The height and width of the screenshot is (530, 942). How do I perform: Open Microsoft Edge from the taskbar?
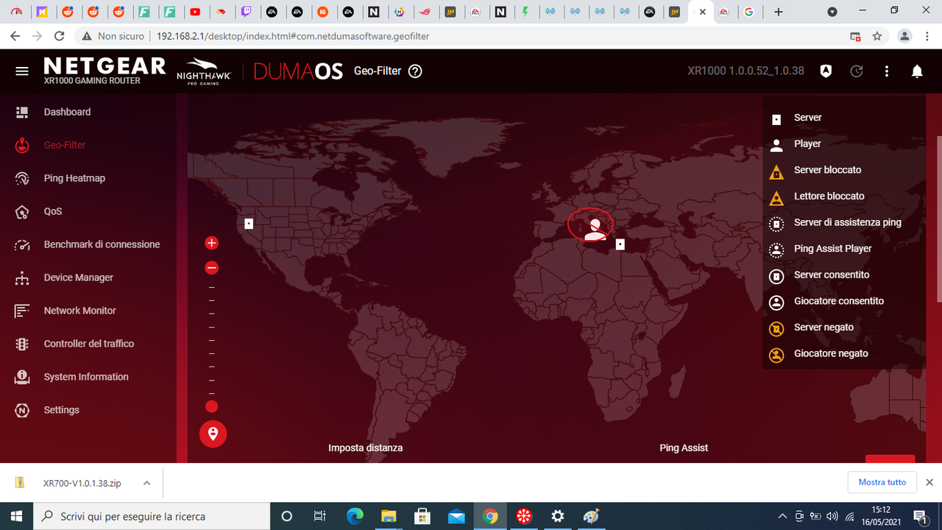(355, 516)
